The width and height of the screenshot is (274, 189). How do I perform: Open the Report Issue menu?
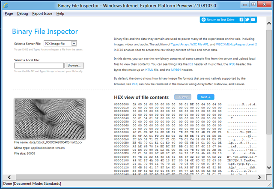42,13
